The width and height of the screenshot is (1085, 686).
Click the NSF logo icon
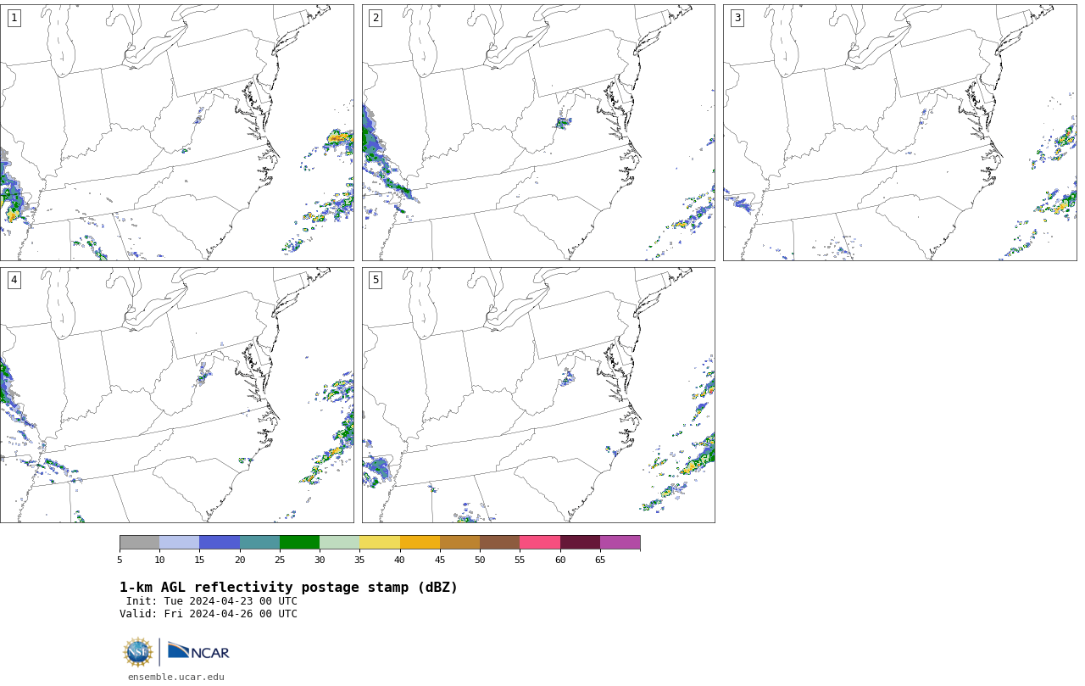pyautogui.click(x=138, y=652)
